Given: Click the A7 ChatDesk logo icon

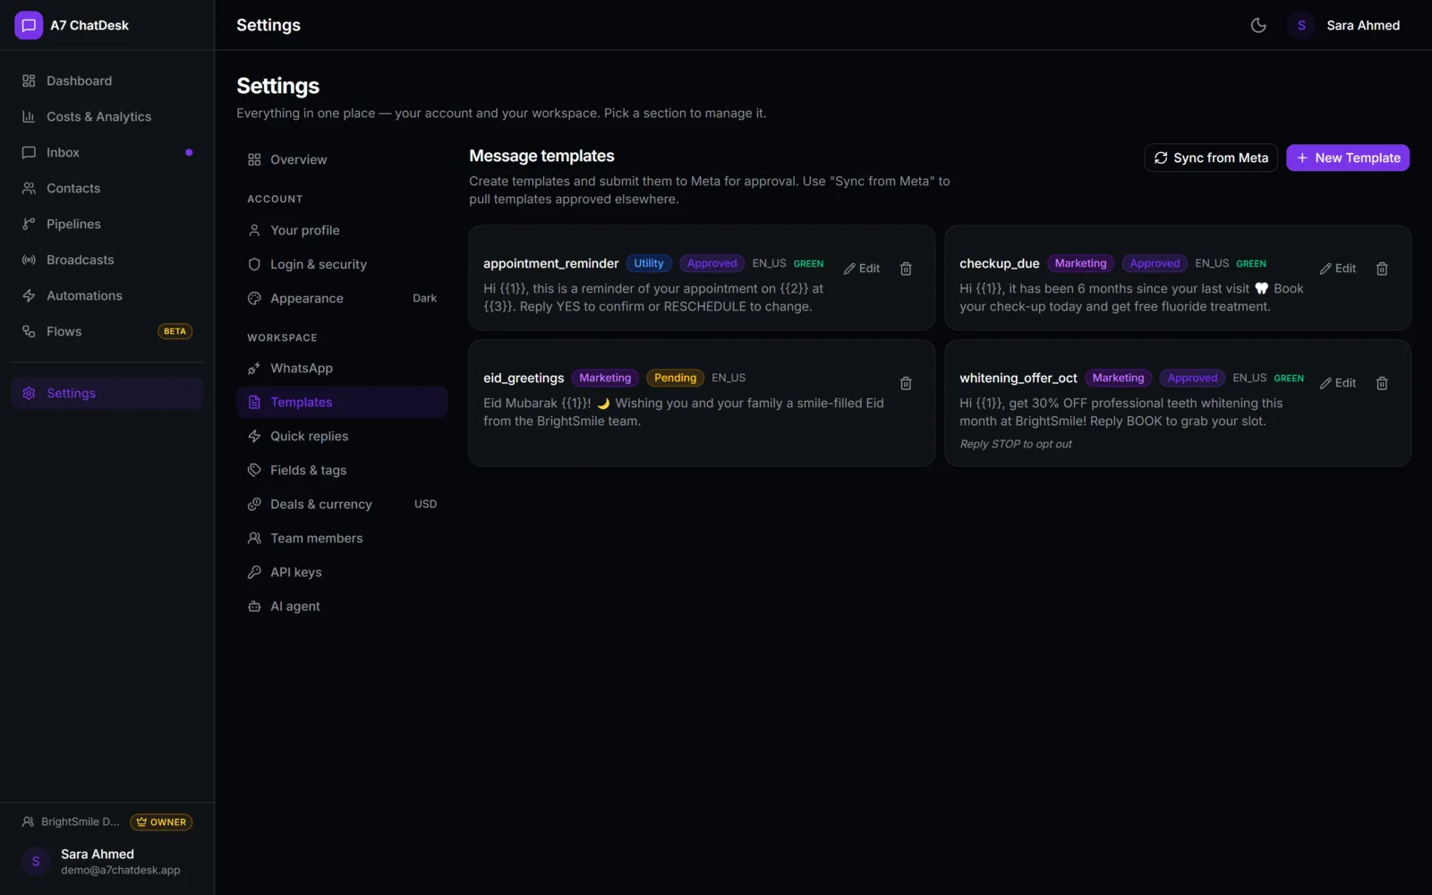Looking at the screenshot, I should 29,25.
